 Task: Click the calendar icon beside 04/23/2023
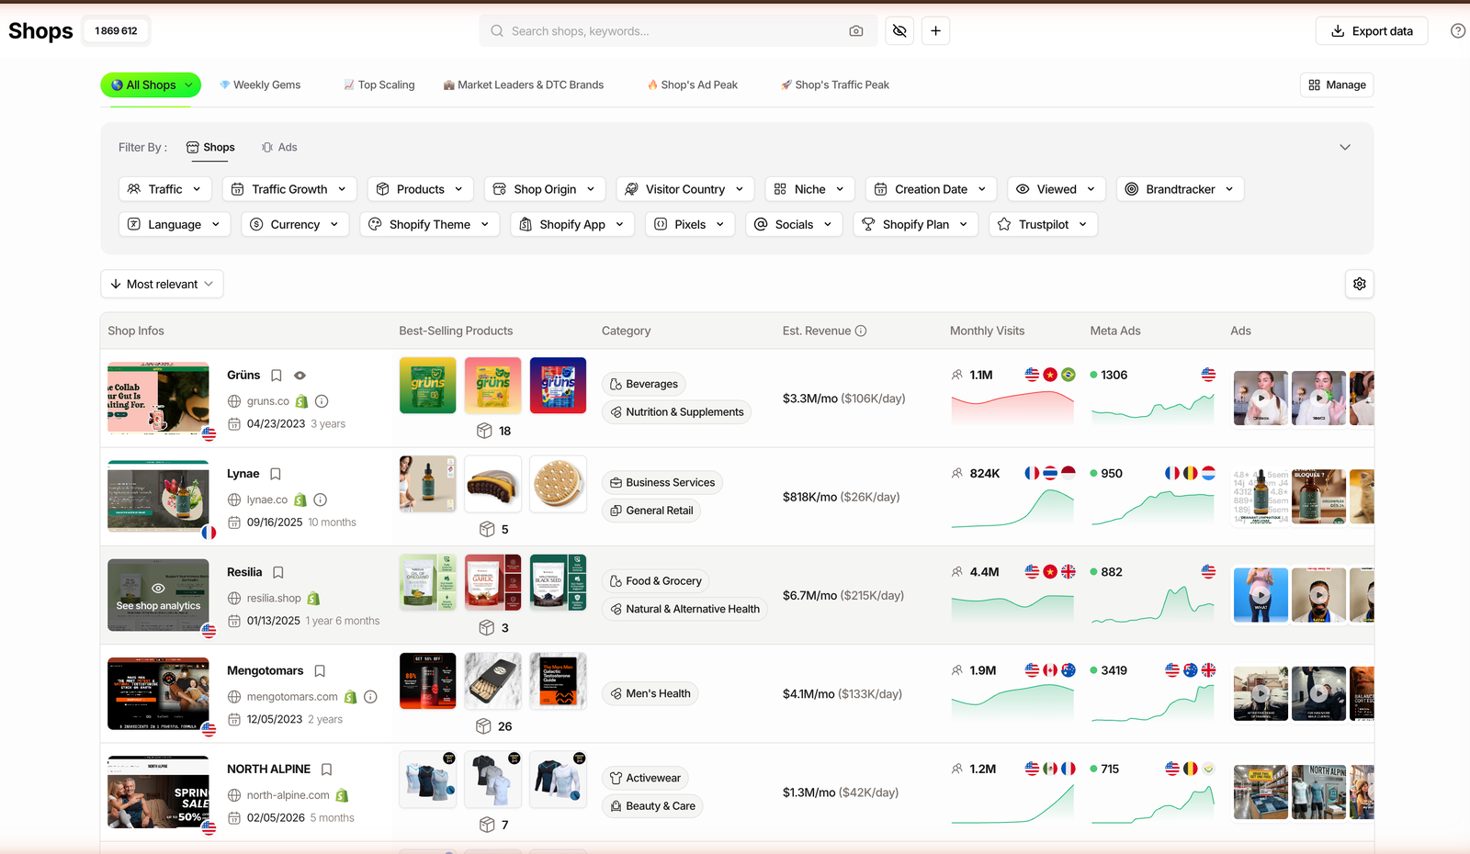[x=234, y=424]
